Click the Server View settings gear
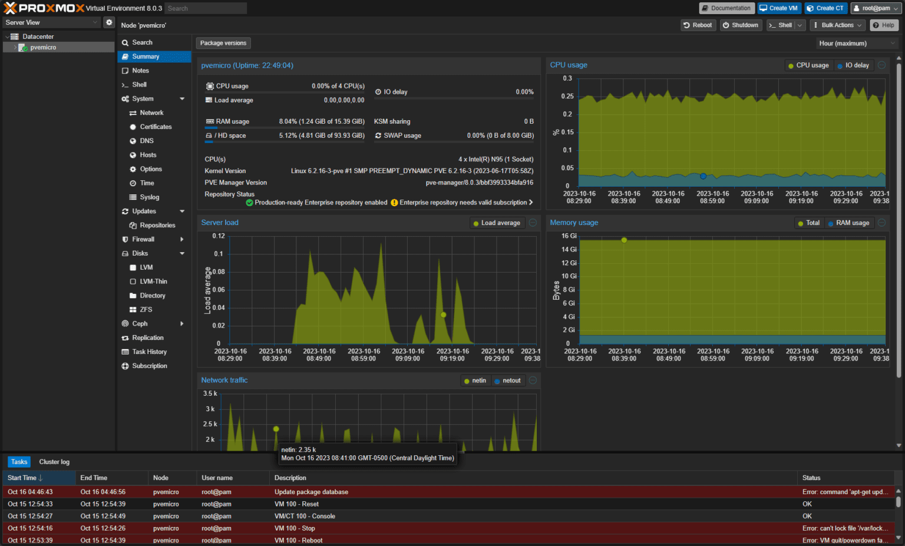Image resolution: width=905 pixels, height=546 pixels. click(x=108, y=22)
